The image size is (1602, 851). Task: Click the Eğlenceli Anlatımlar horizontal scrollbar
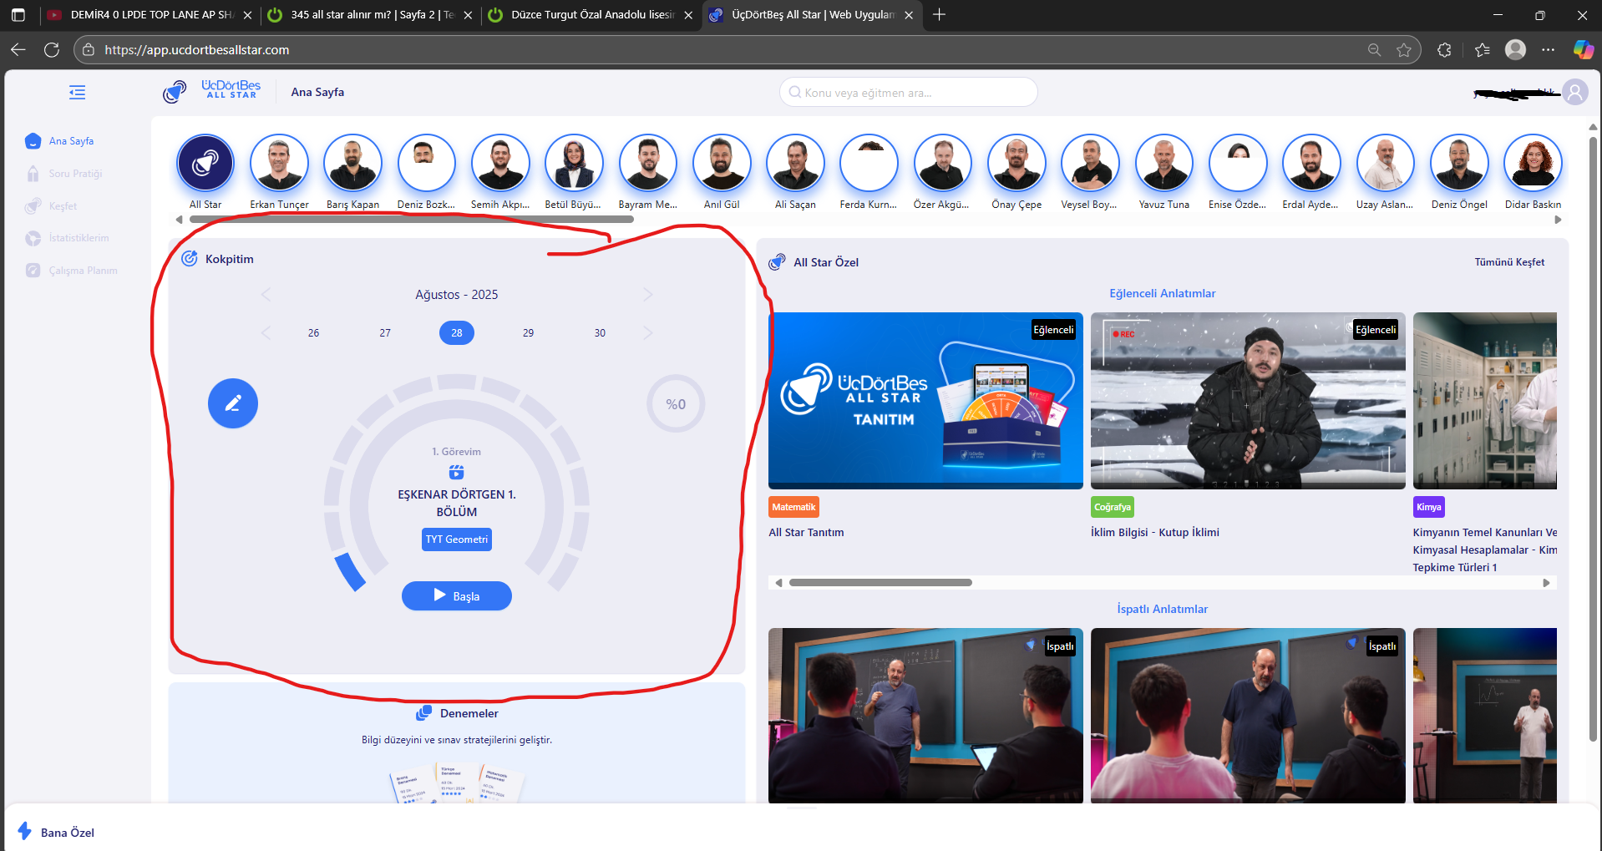[880, 583]
